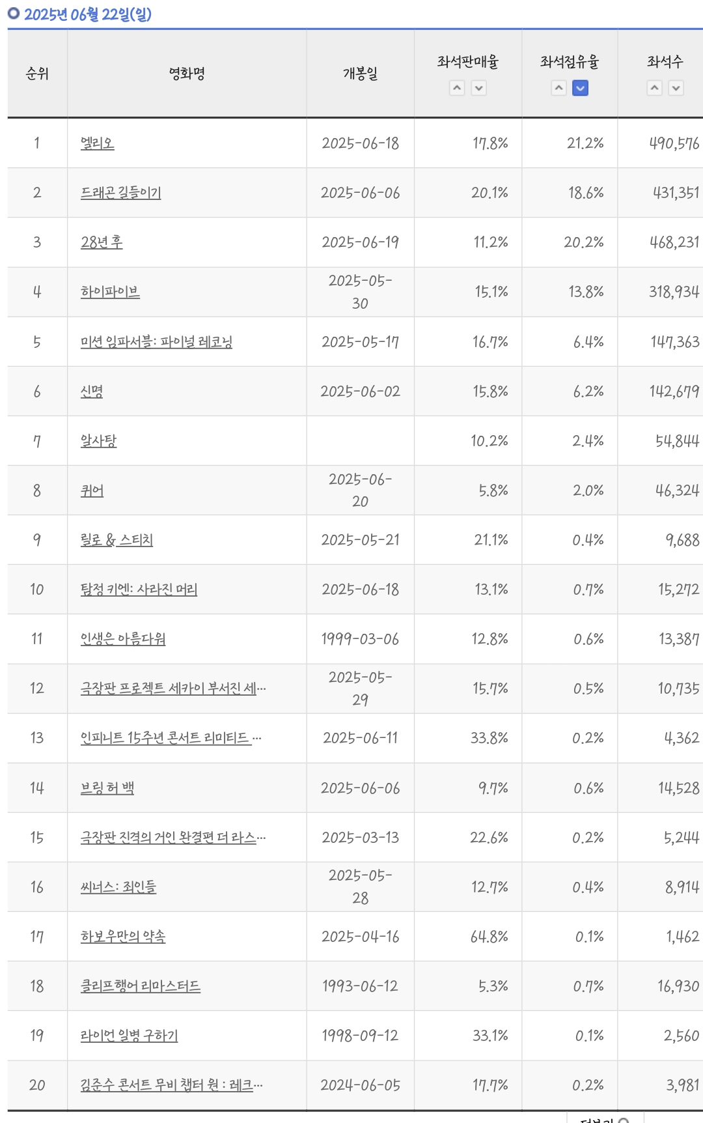Sort 좌석수 column descending with down arrow
Screen dimensions: 703x1123
click(676, 88)
